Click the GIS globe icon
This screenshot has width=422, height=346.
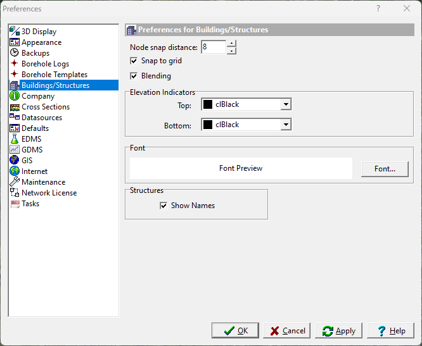coord(15,161)
